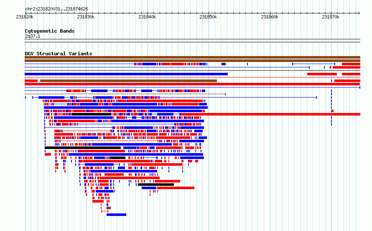Select the 231850k ruler label

[208, 17]
